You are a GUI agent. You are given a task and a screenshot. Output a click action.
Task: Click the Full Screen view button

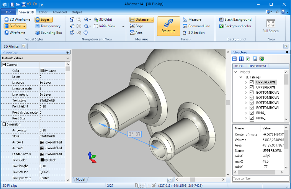(270, 26)
